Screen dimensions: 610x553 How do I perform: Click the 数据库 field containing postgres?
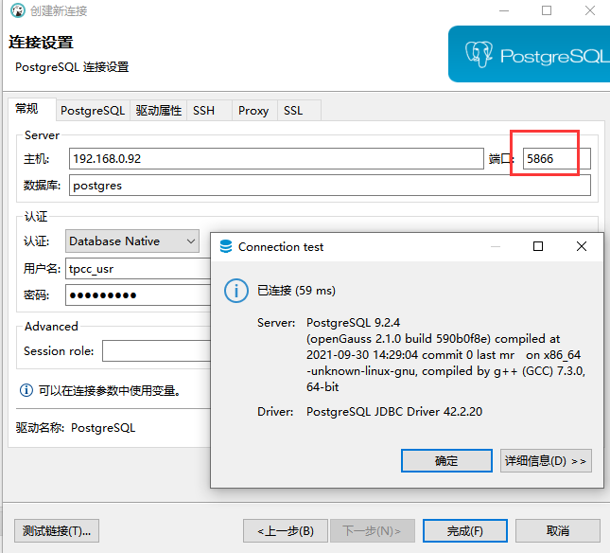click(330, 185)
